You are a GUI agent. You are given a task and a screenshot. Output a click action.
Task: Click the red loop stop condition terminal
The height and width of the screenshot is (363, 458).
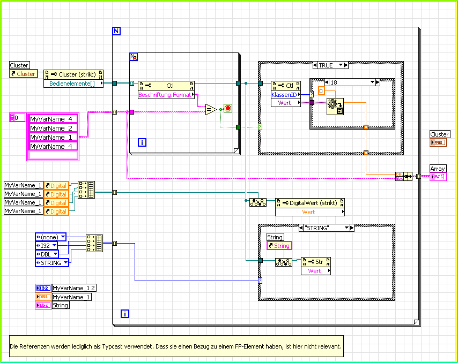(228, 108)
